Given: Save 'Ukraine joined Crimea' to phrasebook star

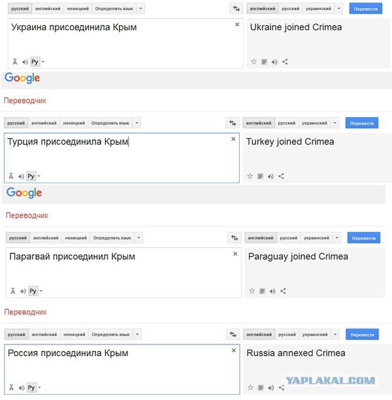Looking at the screenshot, I should pos(254,62).
